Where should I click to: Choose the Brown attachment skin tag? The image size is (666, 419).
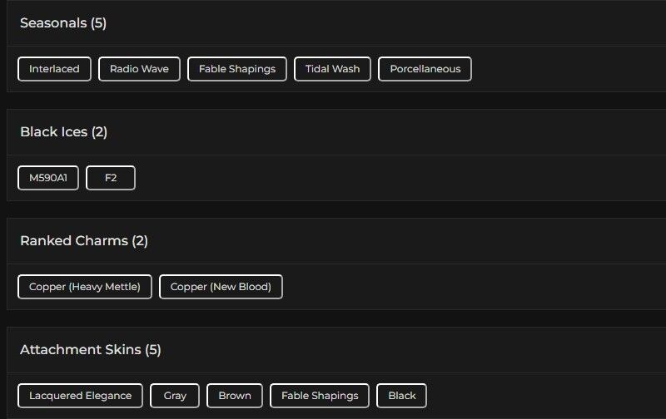pyautogui.click(x=235, y=396)
